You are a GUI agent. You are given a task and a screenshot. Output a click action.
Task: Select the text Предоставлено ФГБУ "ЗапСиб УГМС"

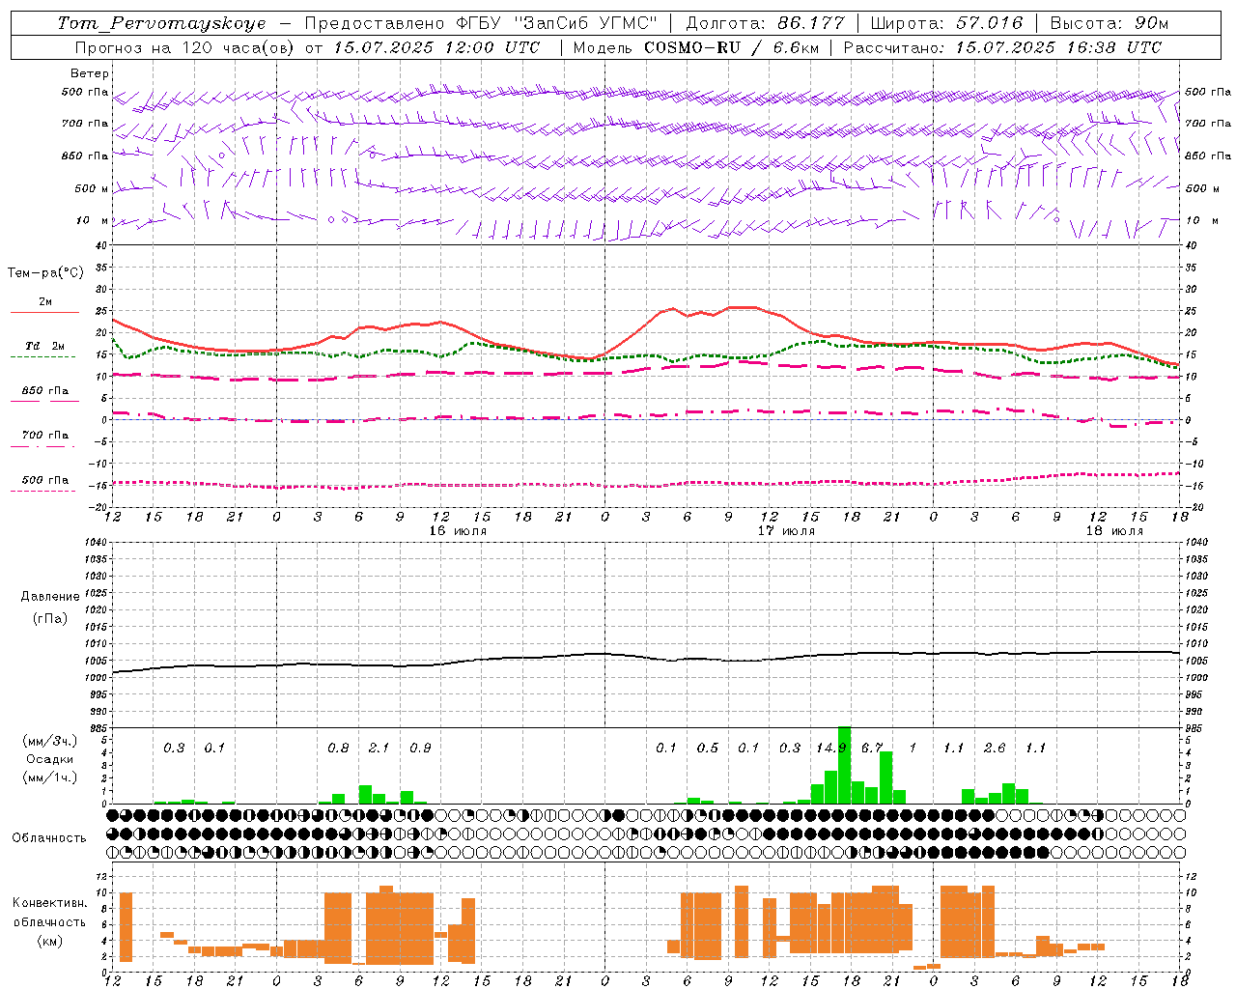481,23
